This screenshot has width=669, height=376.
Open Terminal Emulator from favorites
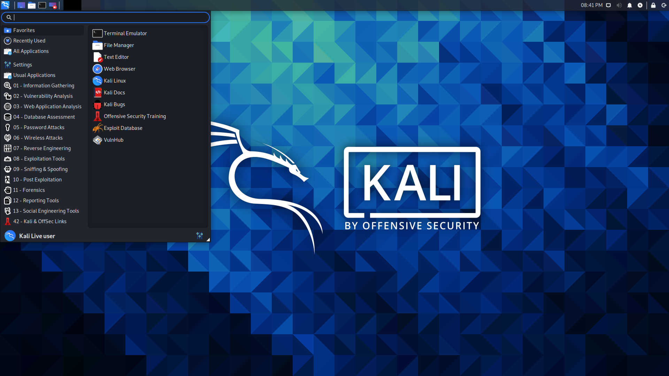[x=125, y=33]
